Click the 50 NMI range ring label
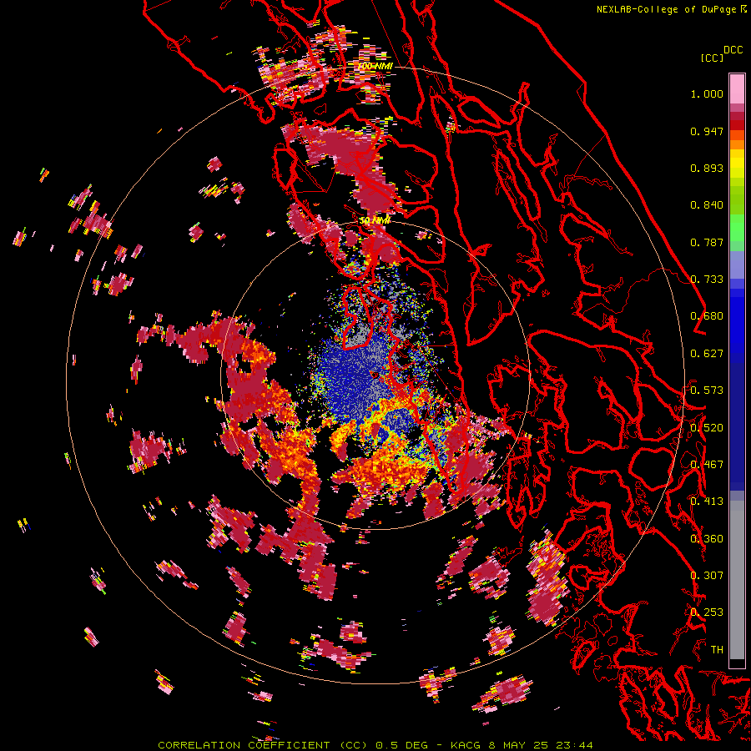This screenshot has height=751, width=751. click(375, 220)
